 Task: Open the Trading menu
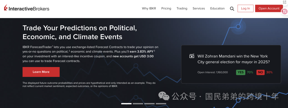click(182, 9)
